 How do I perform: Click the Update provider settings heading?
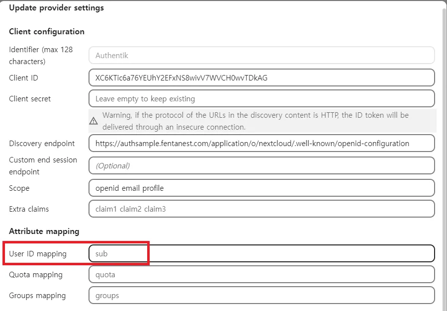(x=56, y=7)
